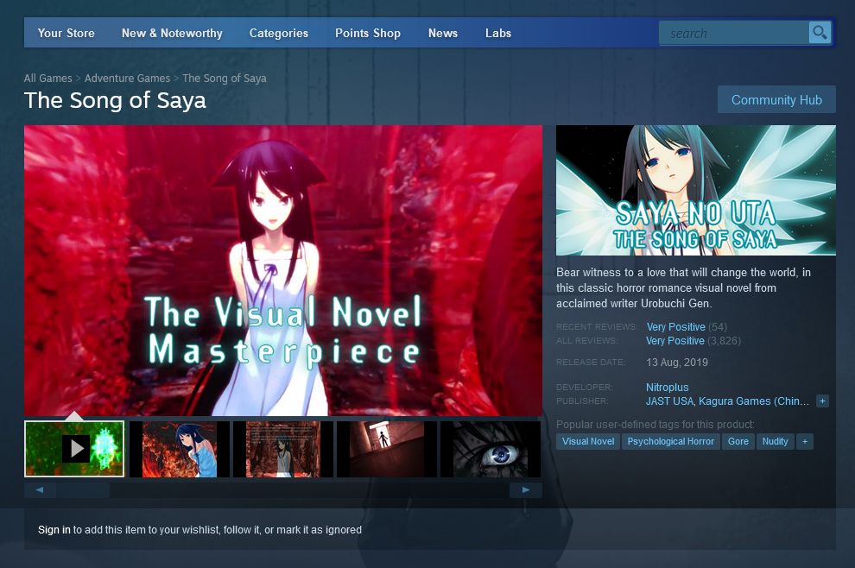View screenshot of figure in doorway

coord(387,449)
